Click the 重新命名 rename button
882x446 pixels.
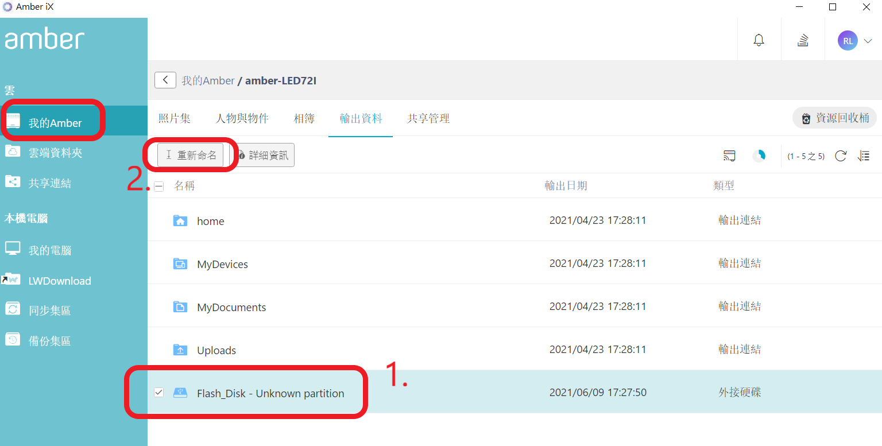pos(191,155)
